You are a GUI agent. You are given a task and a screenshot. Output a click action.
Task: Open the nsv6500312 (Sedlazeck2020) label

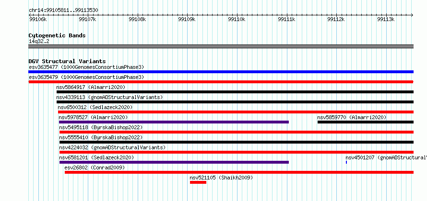[x=95, y=107]
